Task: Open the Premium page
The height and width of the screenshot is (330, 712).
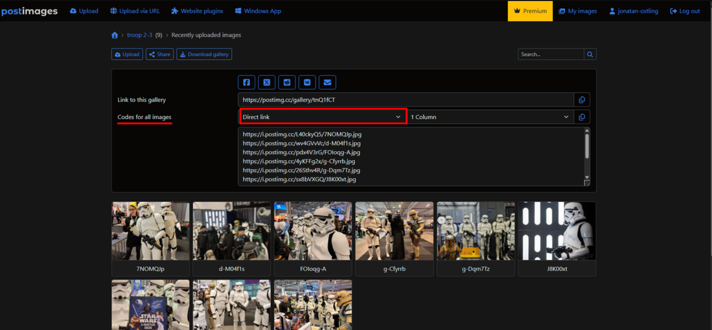Action: pyautogui.click(x=530, y=11)
